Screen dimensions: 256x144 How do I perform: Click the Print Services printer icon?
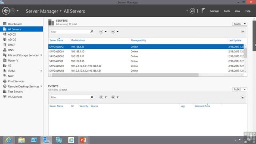[x=5, y=81]
